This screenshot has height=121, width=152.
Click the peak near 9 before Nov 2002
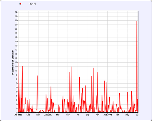tap(37, 76)
